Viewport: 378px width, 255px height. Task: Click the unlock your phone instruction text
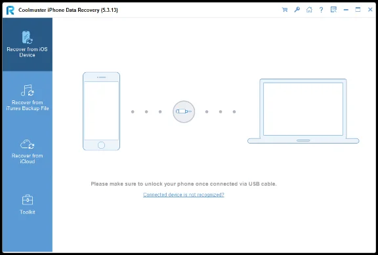[x=184, y=184]
